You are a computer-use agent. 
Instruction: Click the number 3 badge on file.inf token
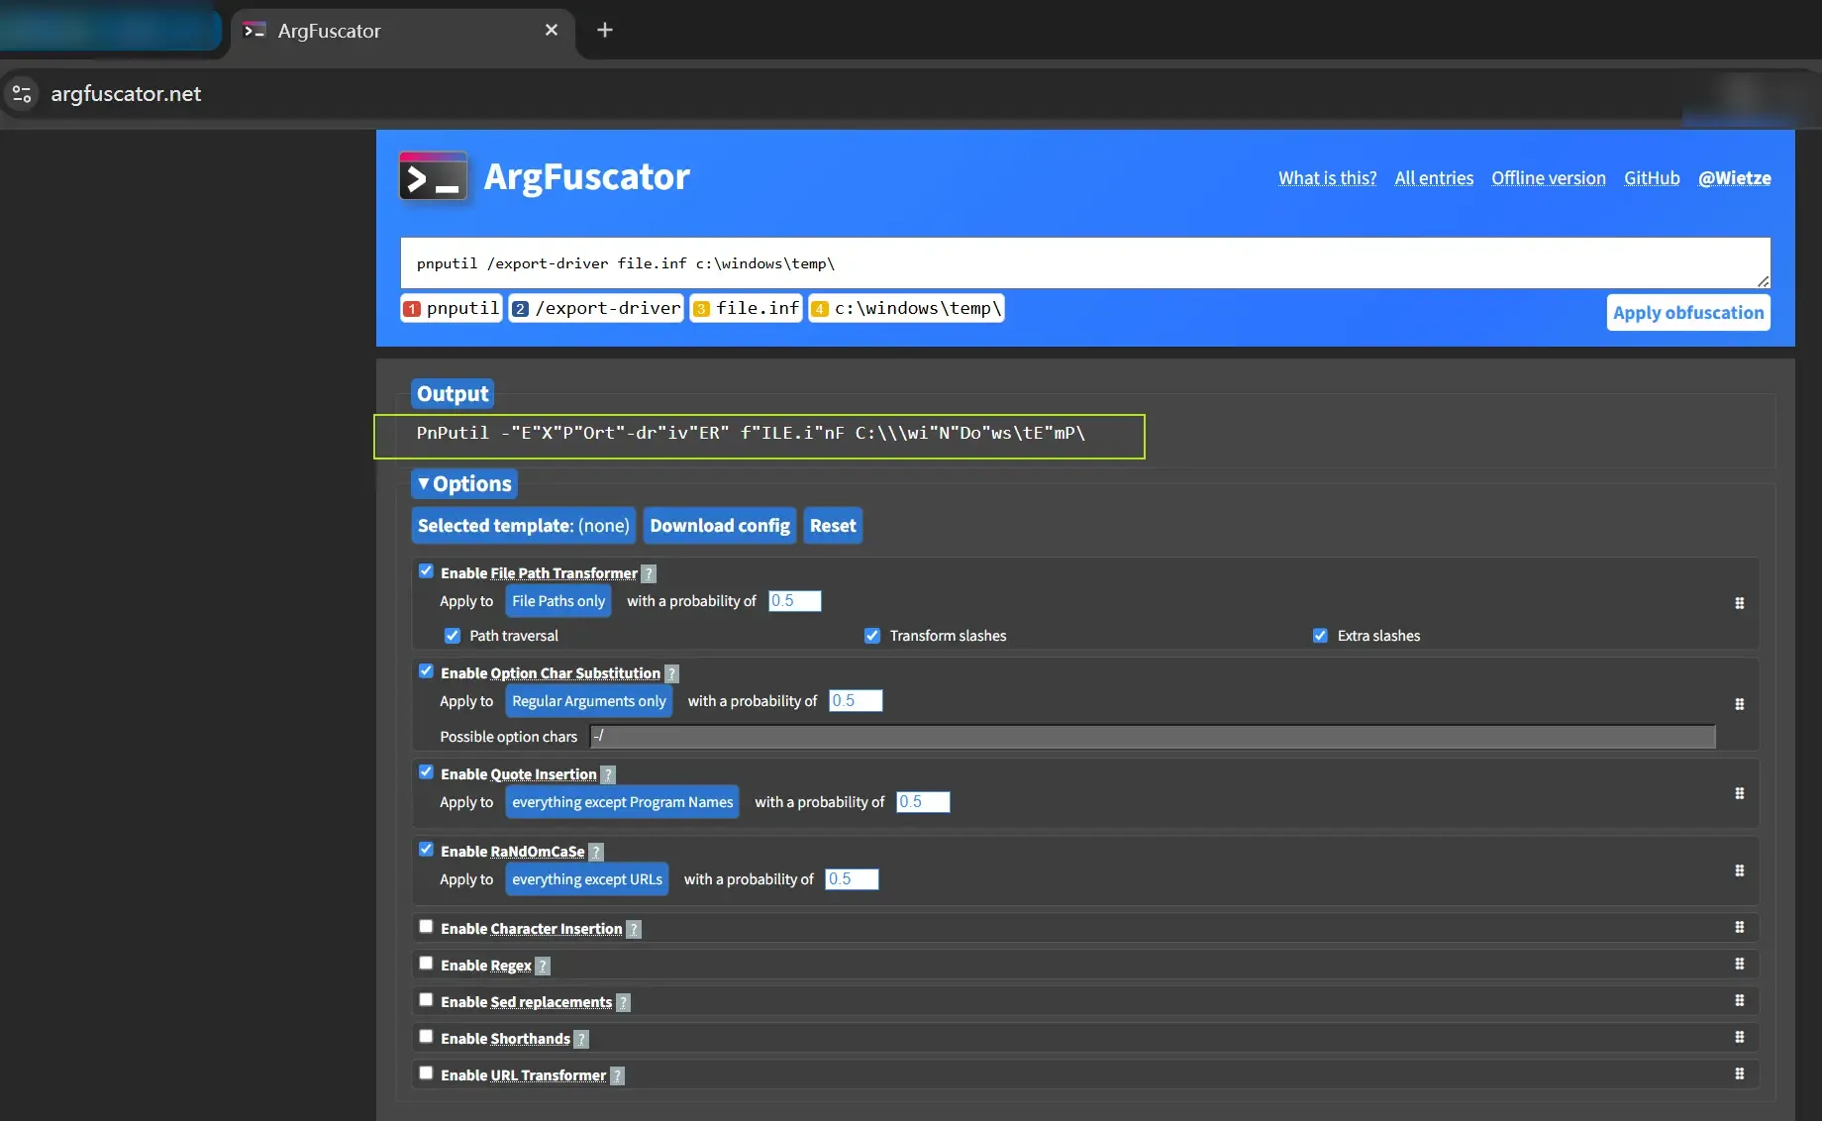702,309
